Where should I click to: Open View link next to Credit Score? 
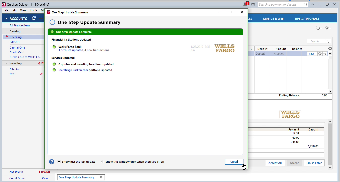pyautogui.click(x=46, y=178)
